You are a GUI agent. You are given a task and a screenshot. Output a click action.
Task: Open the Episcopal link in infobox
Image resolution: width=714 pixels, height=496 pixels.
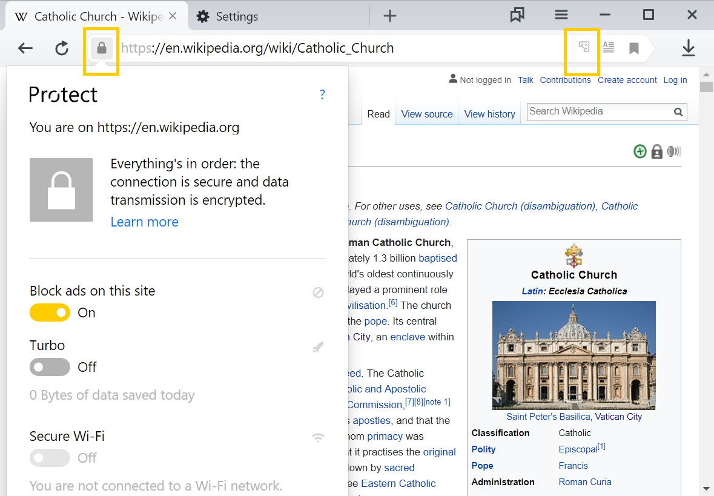pyautogui.click(x=578, y=449)
